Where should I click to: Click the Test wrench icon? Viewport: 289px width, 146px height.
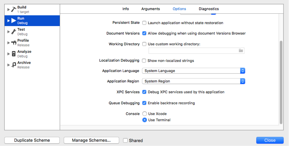point(14,32)
